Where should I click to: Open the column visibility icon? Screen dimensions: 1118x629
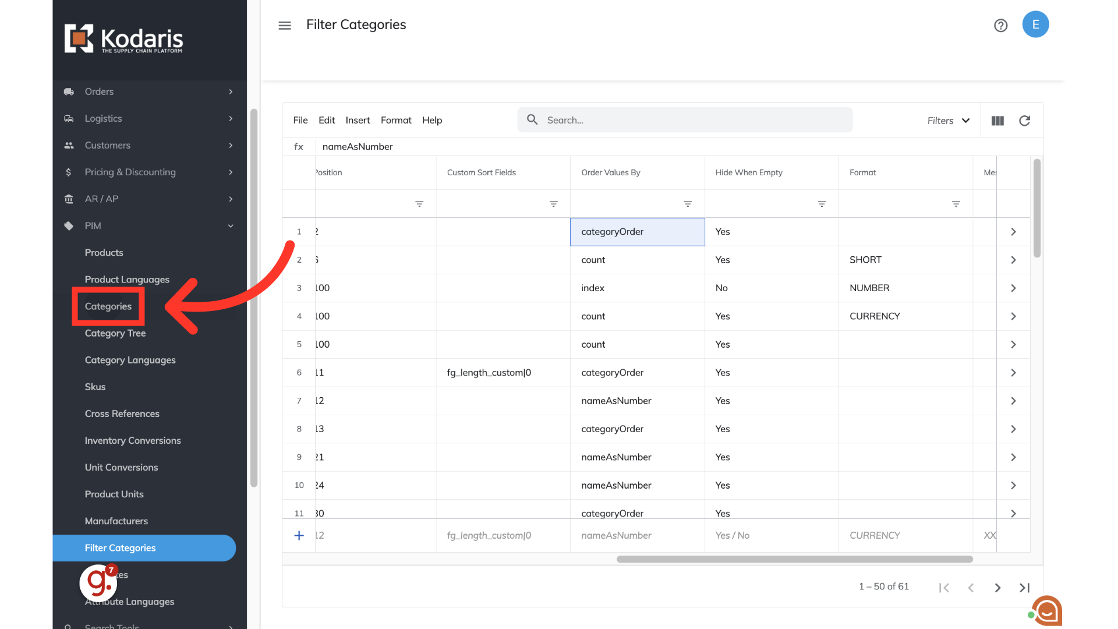pyautogui.click(x=997, y=121)
